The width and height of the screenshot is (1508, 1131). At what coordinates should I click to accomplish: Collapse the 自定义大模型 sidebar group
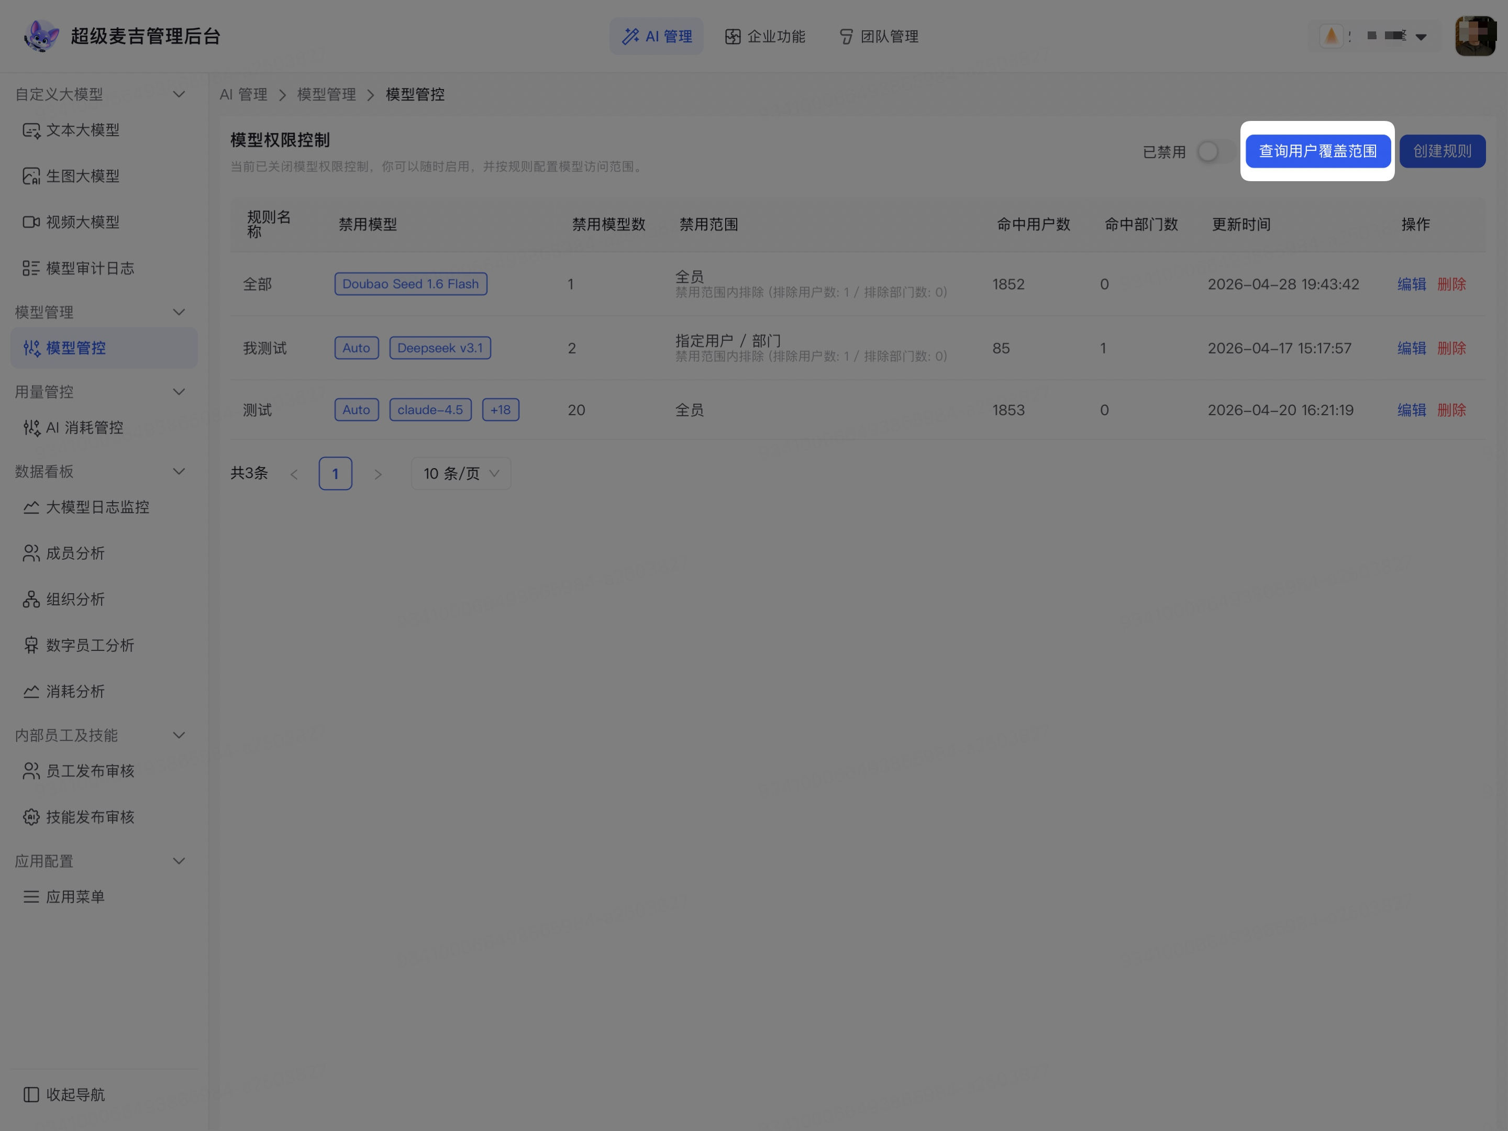coord(179,94)
